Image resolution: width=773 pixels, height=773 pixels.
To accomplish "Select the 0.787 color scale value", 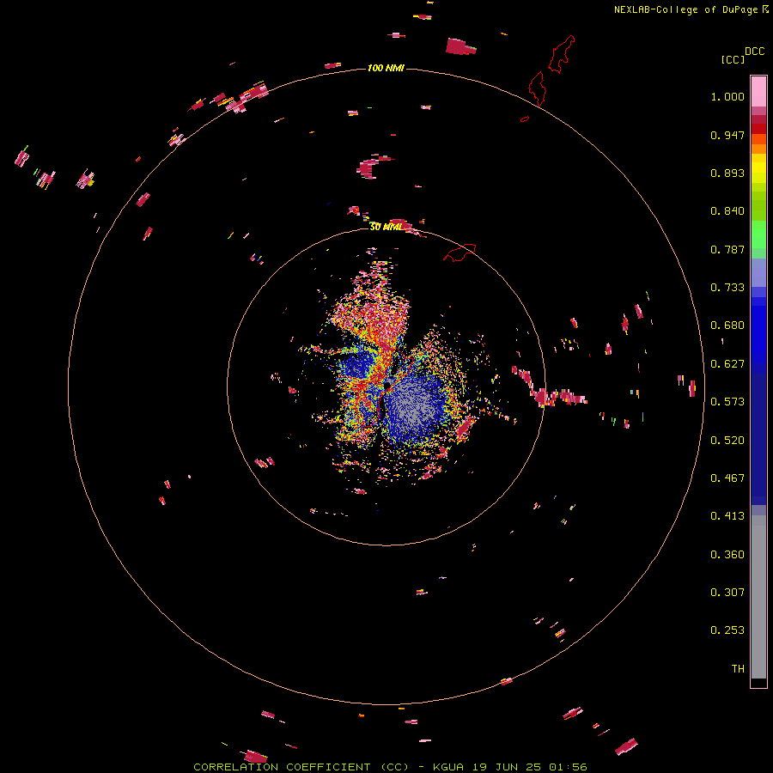I will [x=727, y=249].
